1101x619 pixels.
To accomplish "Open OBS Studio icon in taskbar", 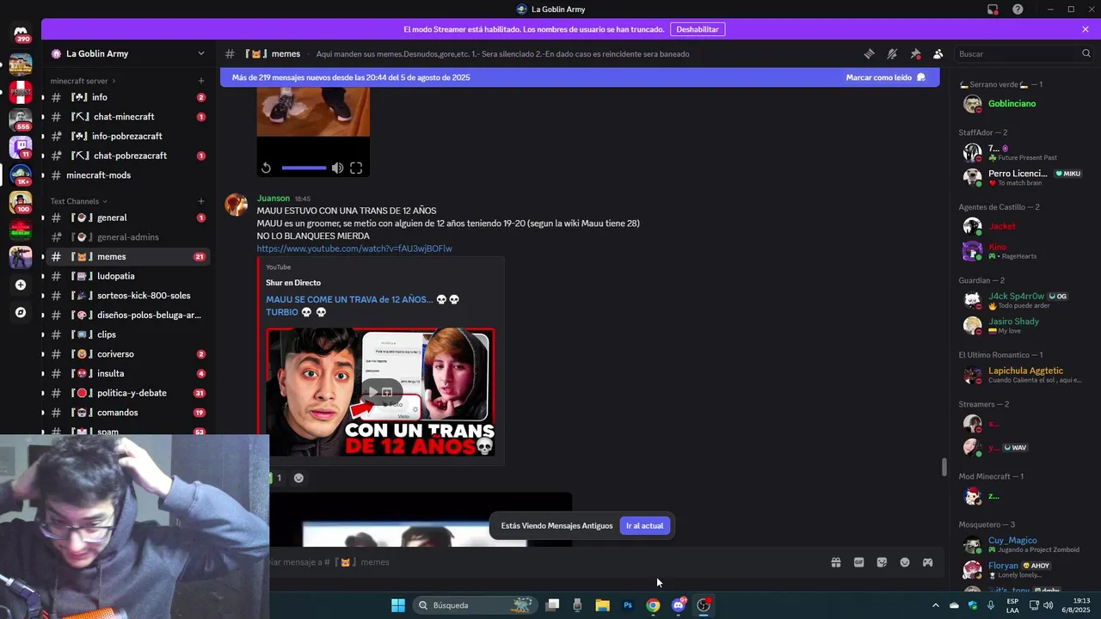I will click(x=704, y=605).
